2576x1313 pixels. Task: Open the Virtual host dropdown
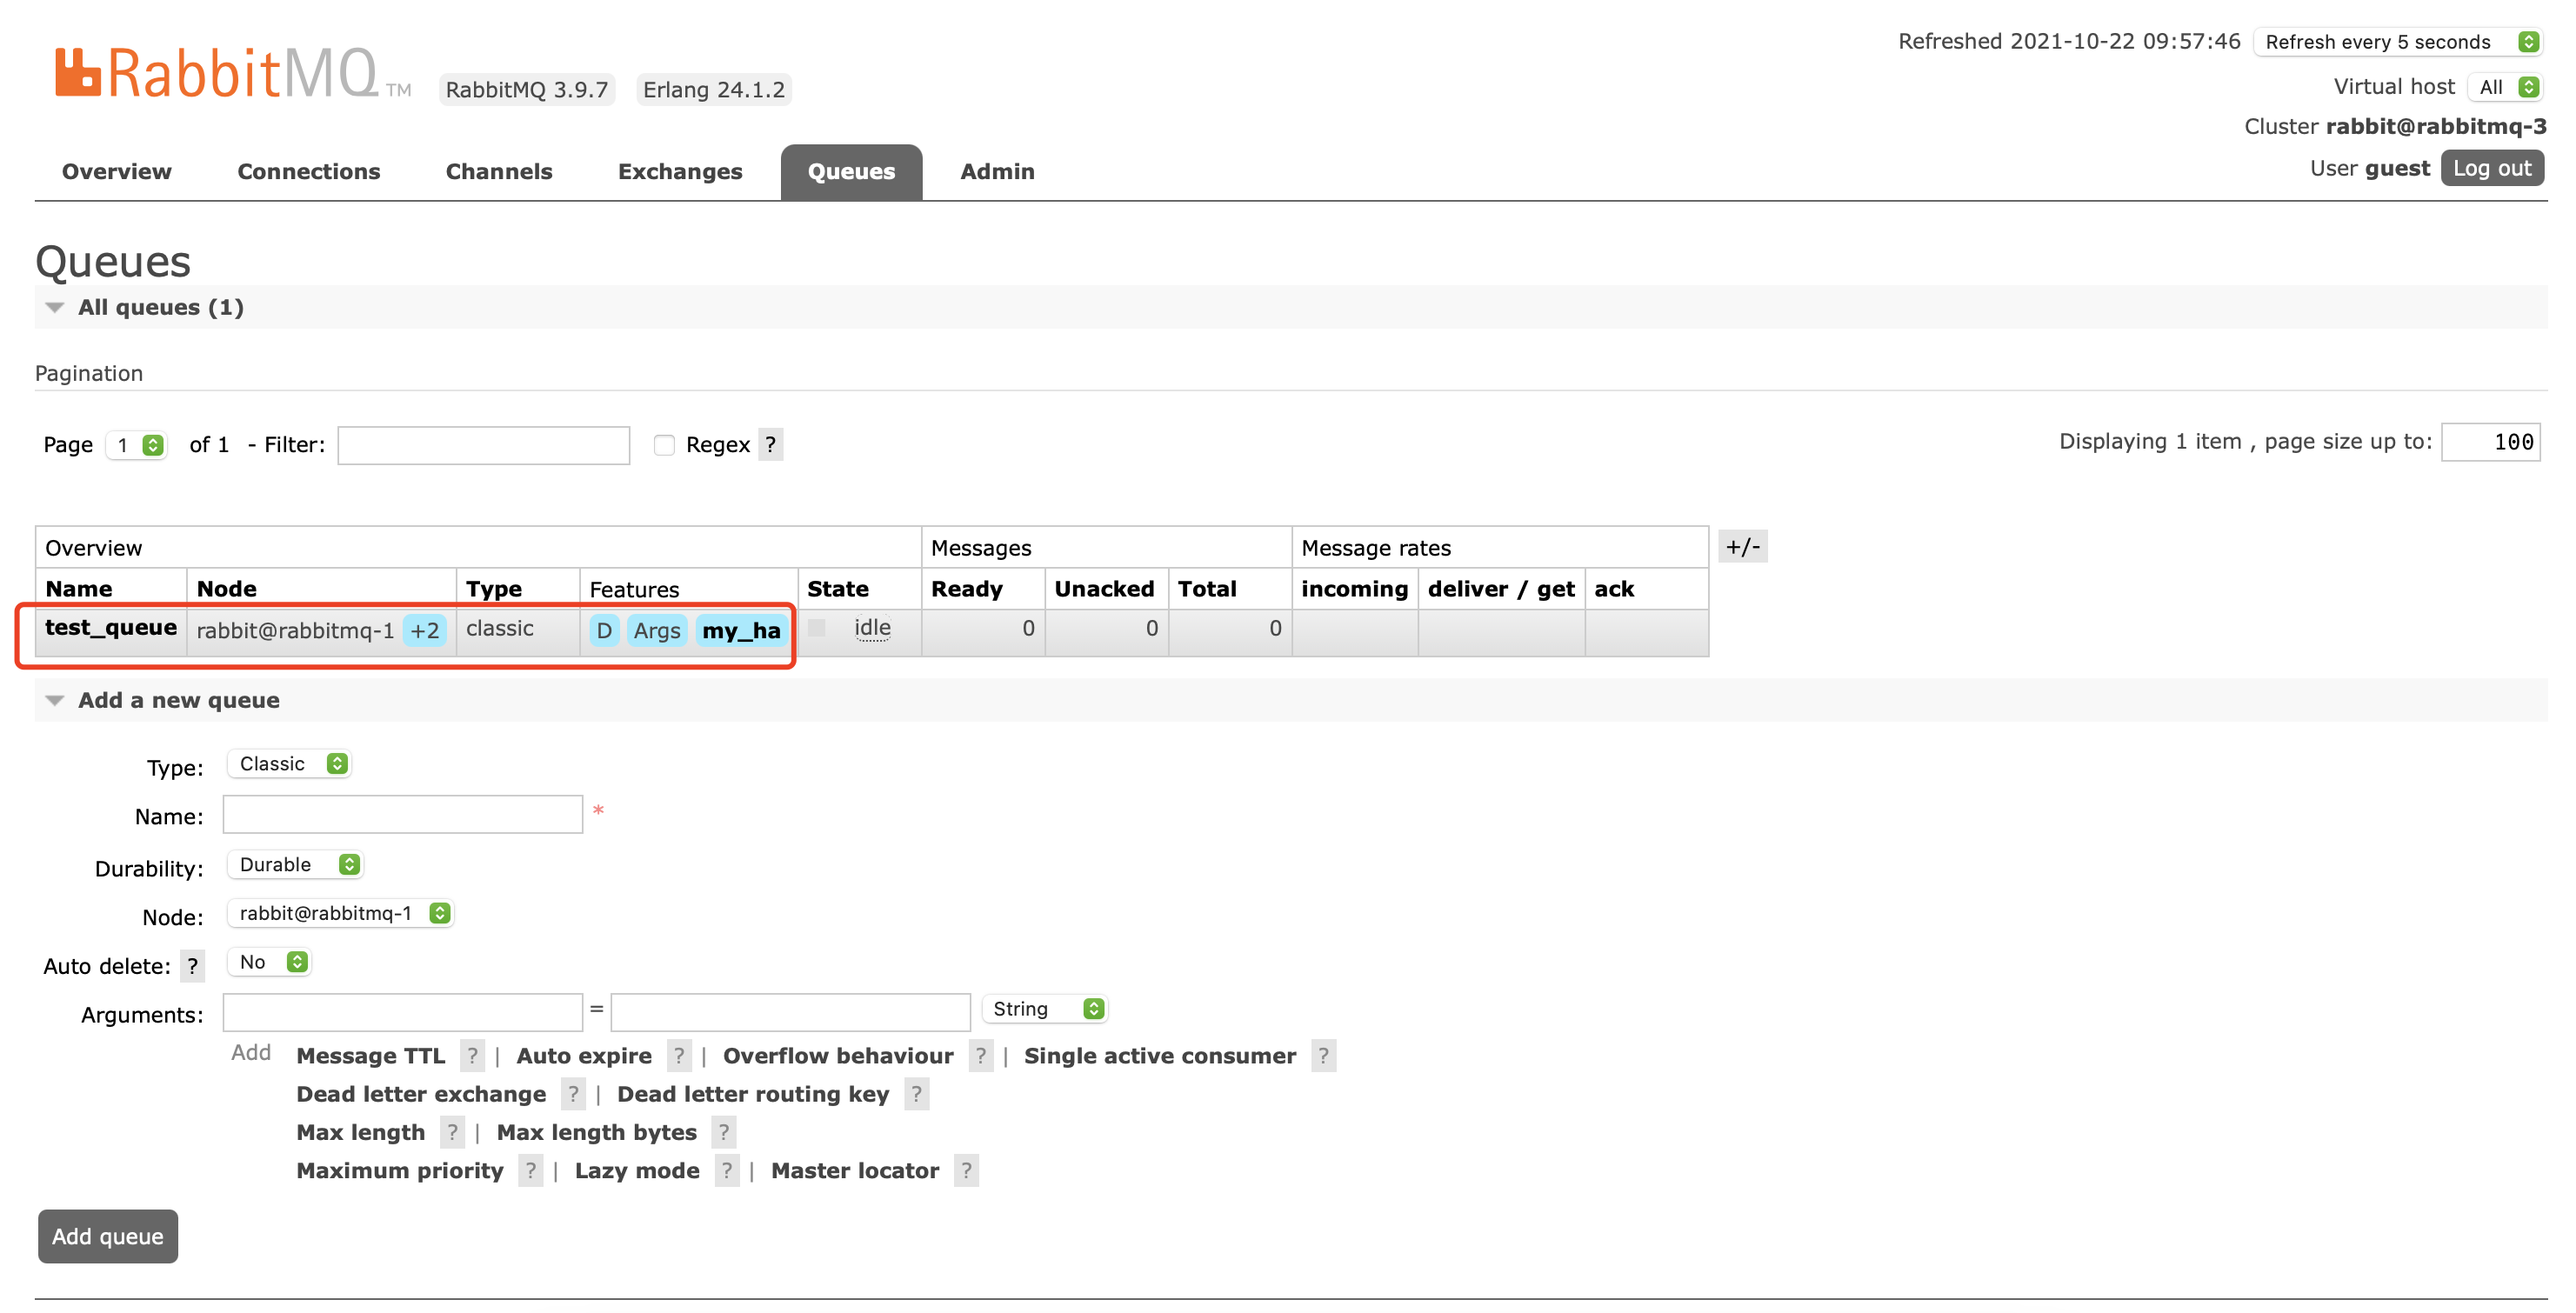point(2505,87)
